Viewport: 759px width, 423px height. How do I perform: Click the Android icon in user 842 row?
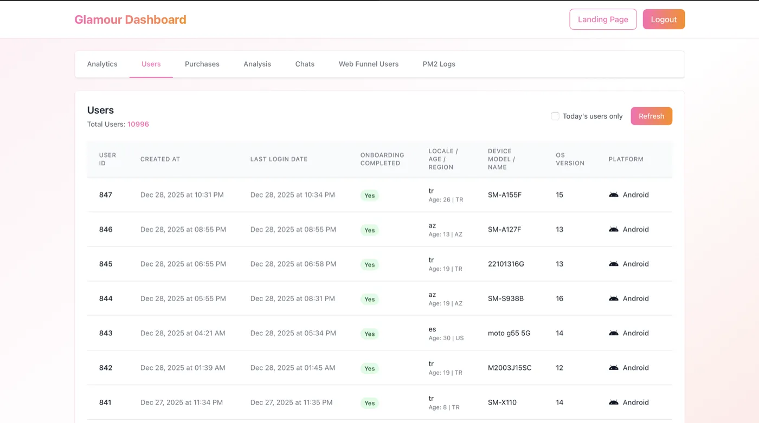614,368
